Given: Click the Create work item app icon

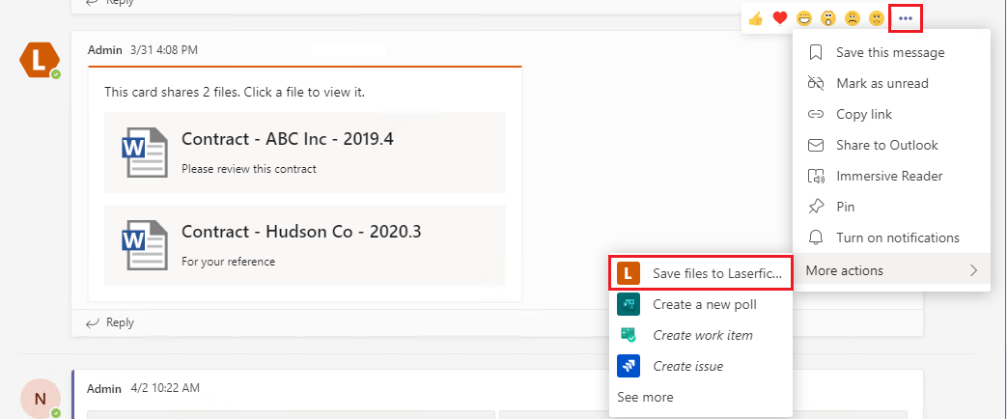Looking at the screenshot, I should (x=629, y=335).
